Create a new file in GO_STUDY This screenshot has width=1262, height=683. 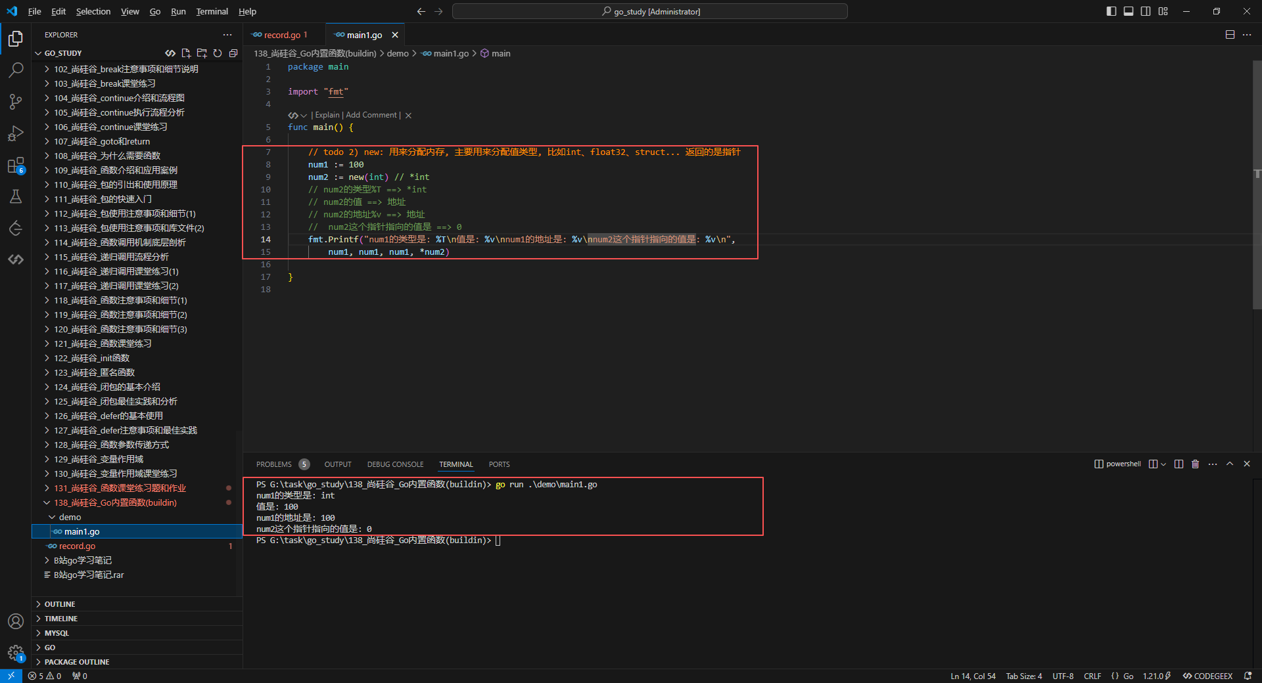[x=186, y=53]
